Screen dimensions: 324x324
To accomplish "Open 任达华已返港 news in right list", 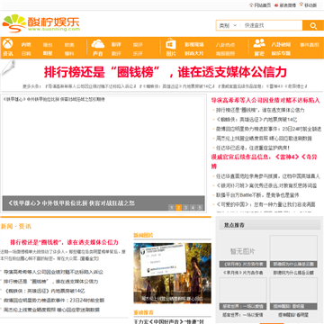I will coord(253,148).
